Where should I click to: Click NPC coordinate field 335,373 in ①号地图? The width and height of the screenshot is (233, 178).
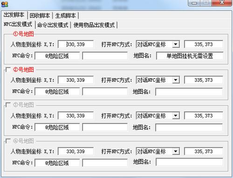click(x=204, y=44)
